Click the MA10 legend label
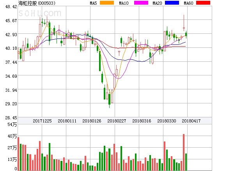234x171 pixels. click(124, 3)
